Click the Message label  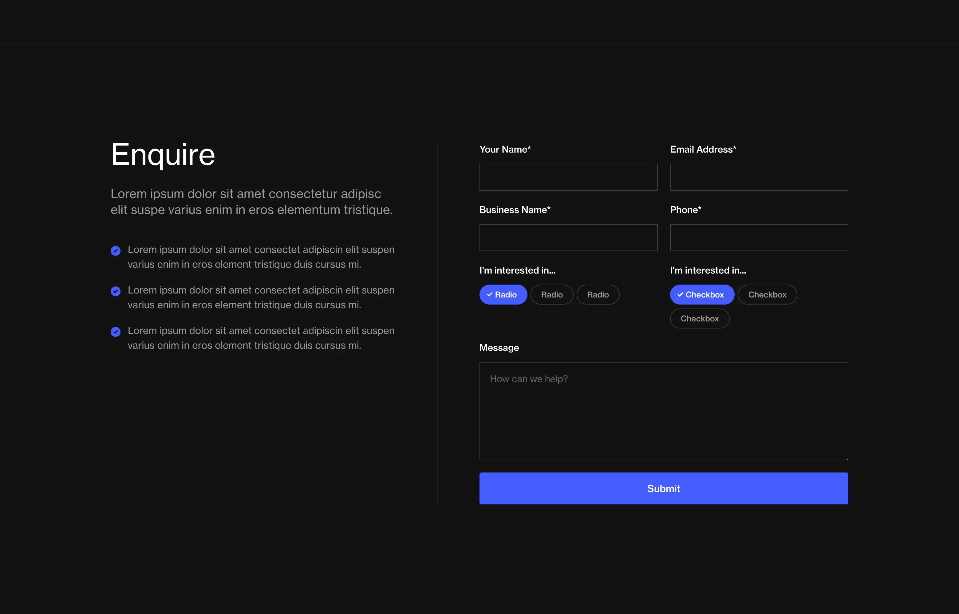499,348
